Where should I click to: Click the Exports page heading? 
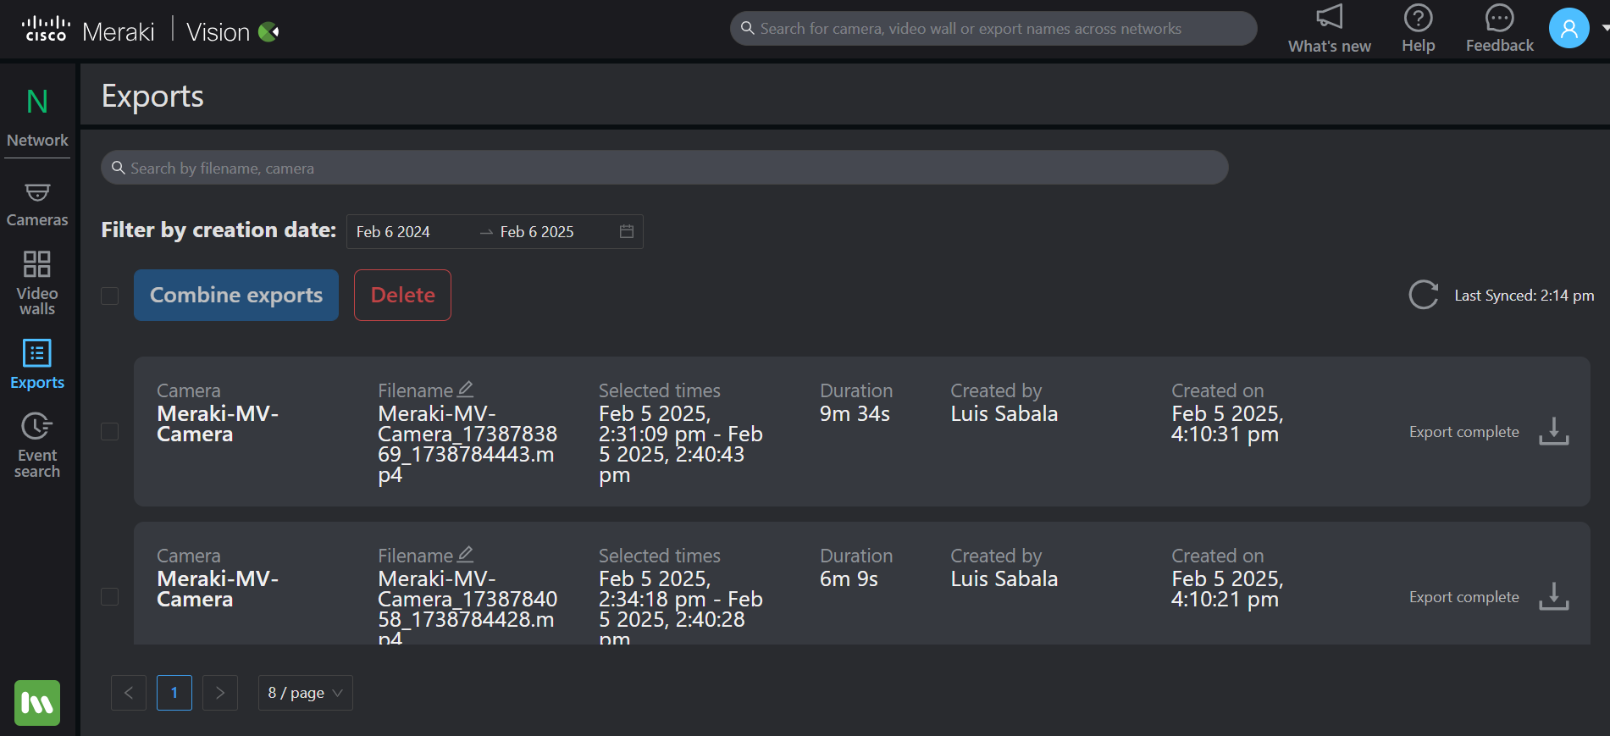click(x=152, y=97)
